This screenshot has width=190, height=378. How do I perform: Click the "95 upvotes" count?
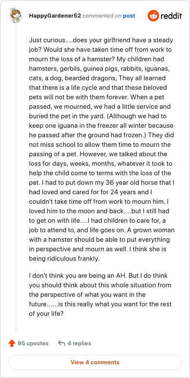[x=33, y=343]
